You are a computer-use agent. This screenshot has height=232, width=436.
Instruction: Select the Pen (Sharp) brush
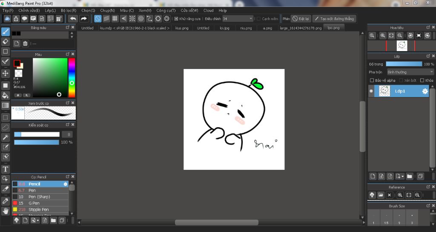pyautogui.click(x=40, y=197)
